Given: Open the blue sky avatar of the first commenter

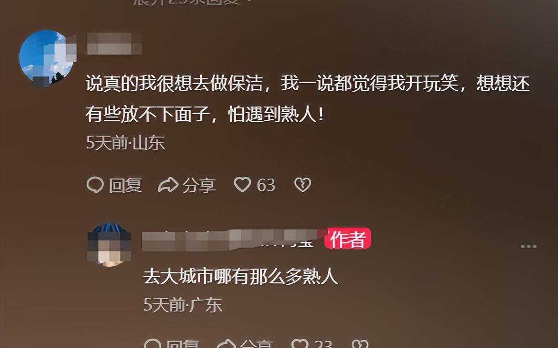Looking at the screenshot, I should pos(46,57).
